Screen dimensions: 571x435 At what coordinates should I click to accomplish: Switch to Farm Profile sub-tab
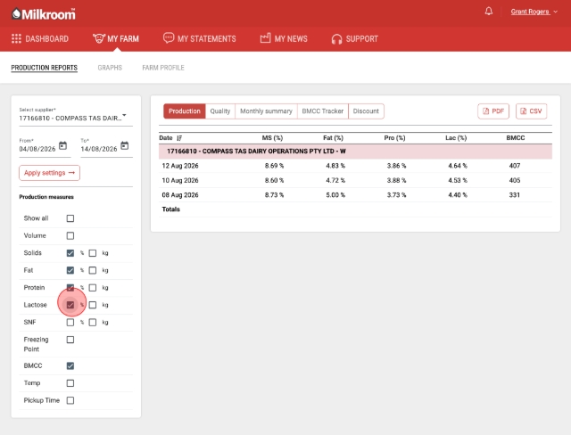(163, 68)
